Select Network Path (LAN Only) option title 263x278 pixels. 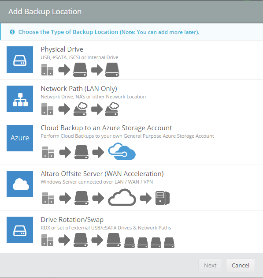(79, 88)
